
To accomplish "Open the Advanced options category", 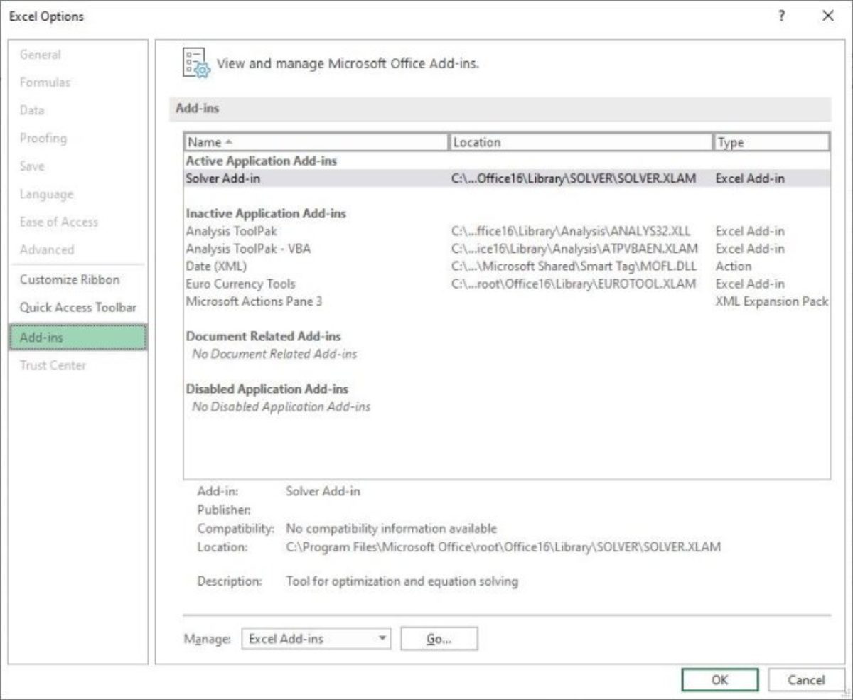I will click(x=47, y=249).
